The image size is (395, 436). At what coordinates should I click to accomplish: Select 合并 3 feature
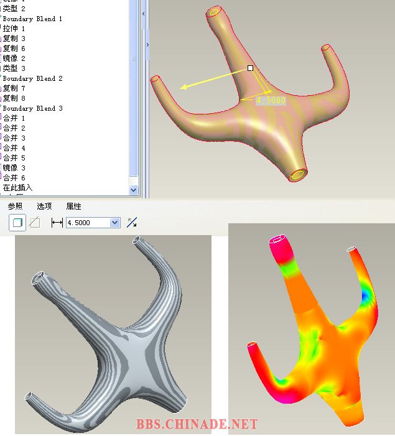pos(14,138)
